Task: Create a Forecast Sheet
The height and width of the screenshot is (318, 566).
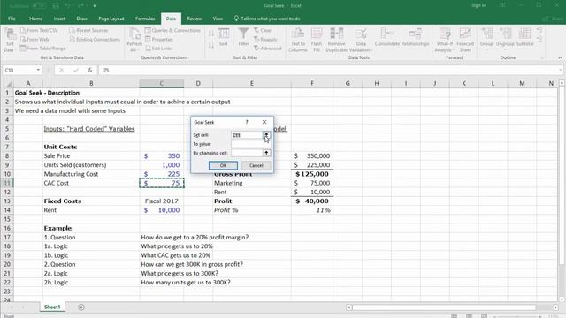Action: [x=465, y=40]
